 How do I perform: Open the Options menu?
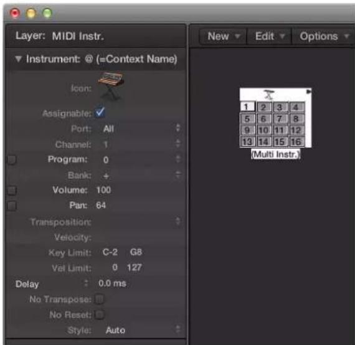[324, 36]
